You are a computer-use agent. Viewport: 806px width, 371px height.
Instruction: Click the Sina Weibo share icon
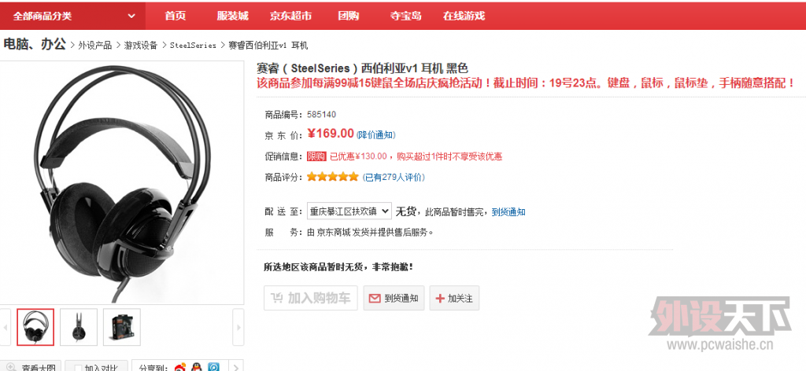click(180, 366)
